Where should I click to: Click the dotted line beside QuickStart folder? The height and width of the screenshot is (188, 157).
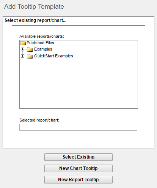25,56
